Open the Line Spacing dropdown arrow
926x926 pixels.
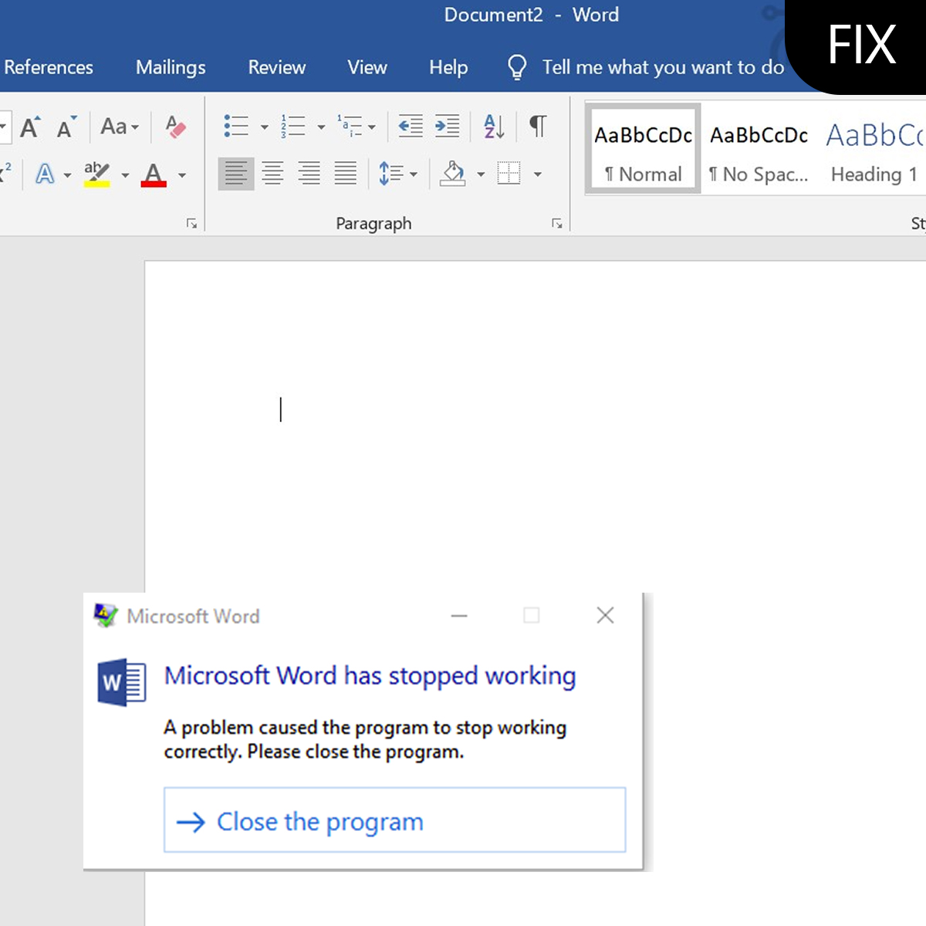pyautogui.click(x=413, y=174)
